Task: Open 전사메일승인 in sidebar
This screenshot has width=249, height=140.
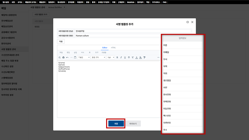Action: [7, 21]
